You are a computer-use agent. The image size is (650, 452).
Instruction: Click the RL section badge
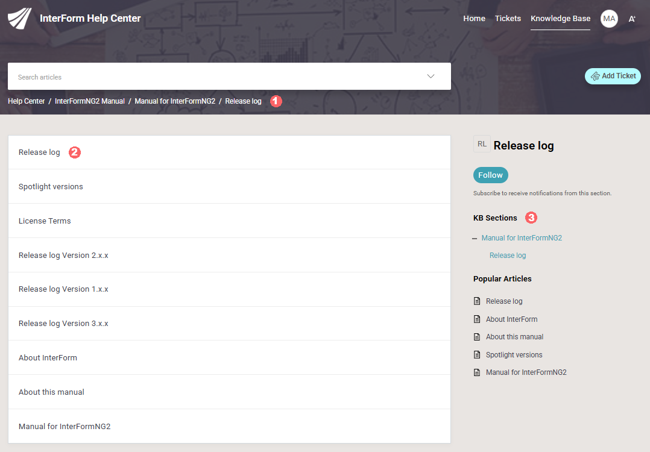[x=482, y=144]
